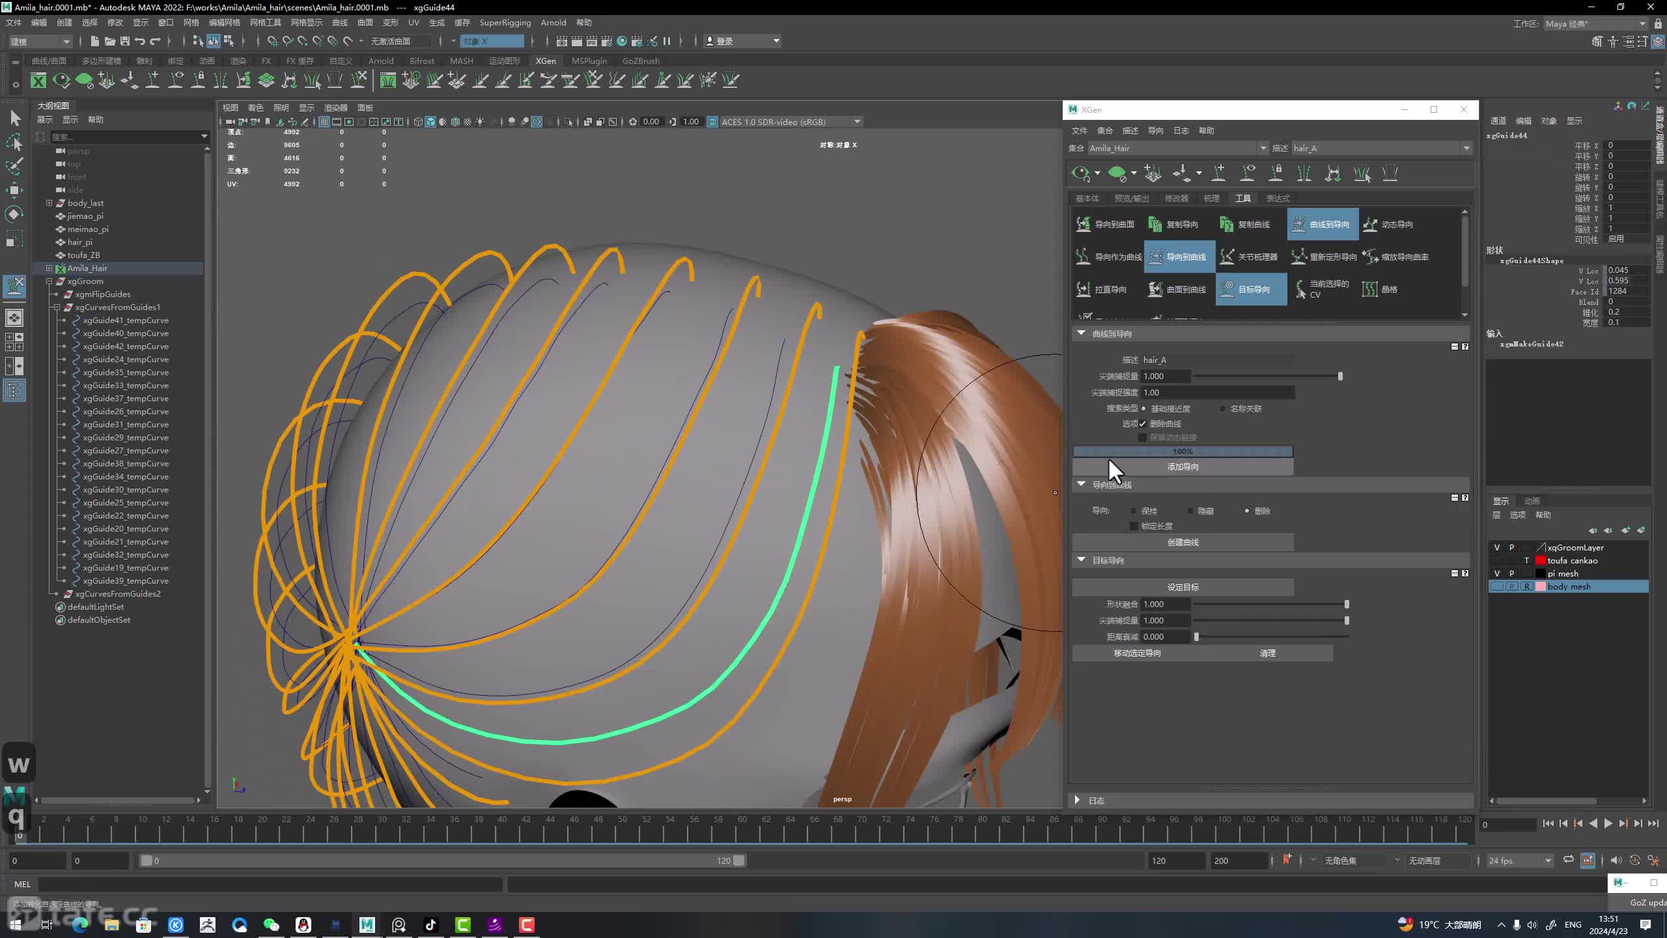Select the 导向到曲线 tool
Image resolution: width=1667 pixels, height=938 pixels.
[1179, 257]
